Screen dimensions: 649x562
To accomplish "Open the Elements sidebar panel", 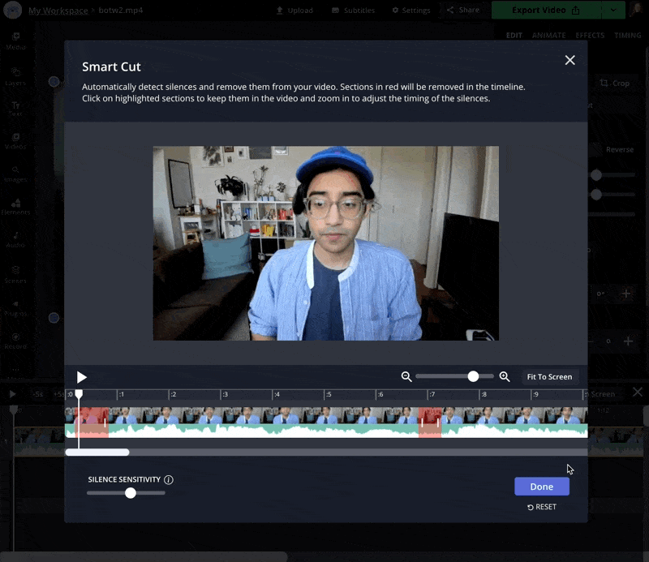I will (15, 207).
